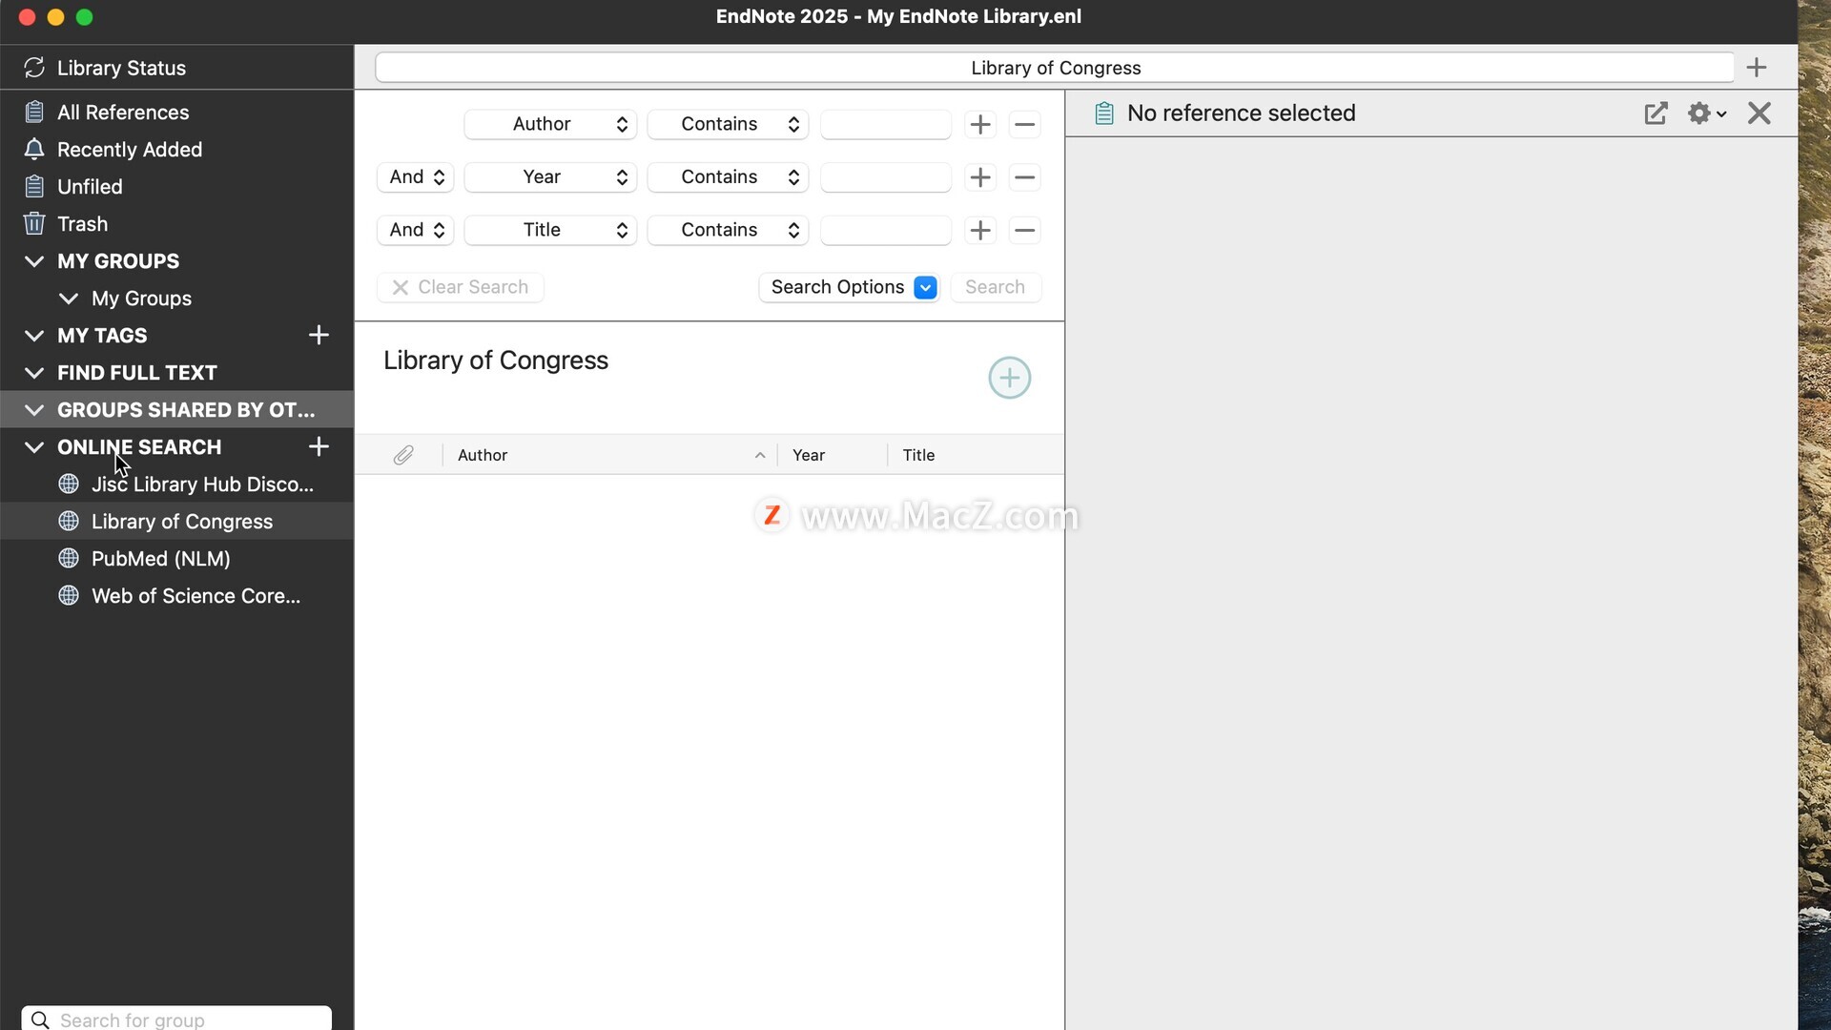This screenshot has width=1831, height=1030.
Task: Remove the Author search row
Action: [x=1024, y=124]
